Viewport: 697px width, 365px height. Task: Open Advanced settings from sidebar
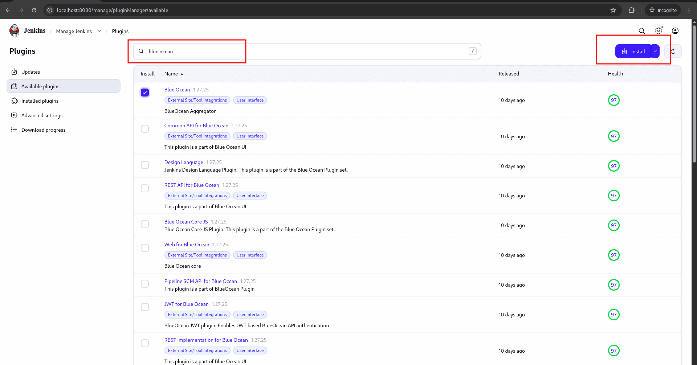42,115
